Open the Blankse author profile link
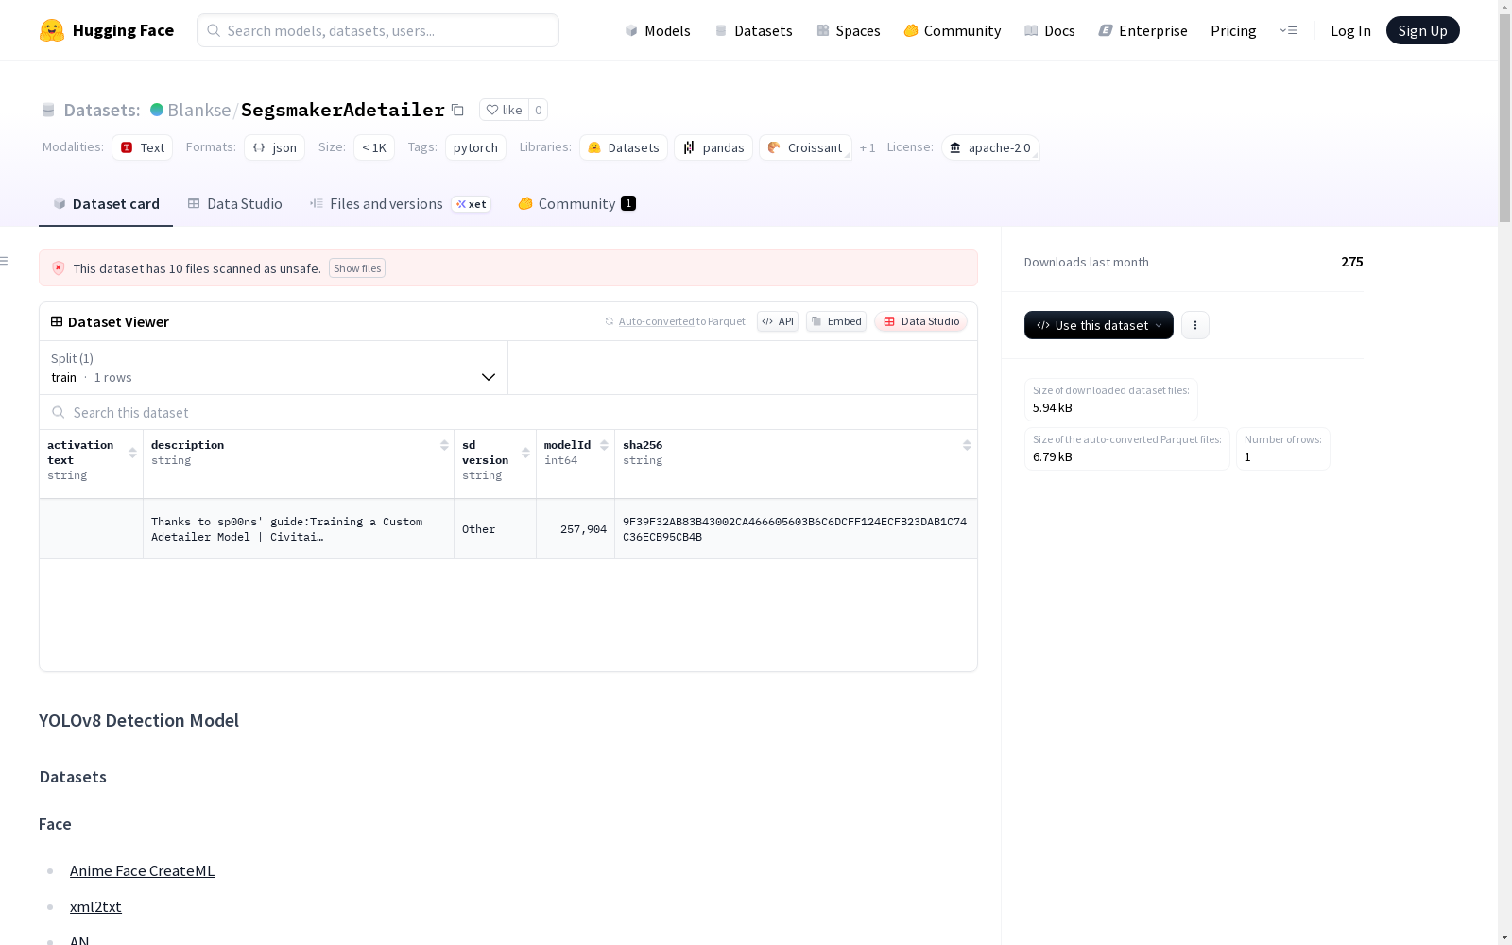1512x945 pixels. 199,110
